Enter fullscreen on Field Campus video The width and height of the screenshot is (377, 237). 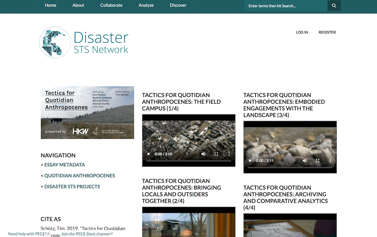tap(216, 154)
